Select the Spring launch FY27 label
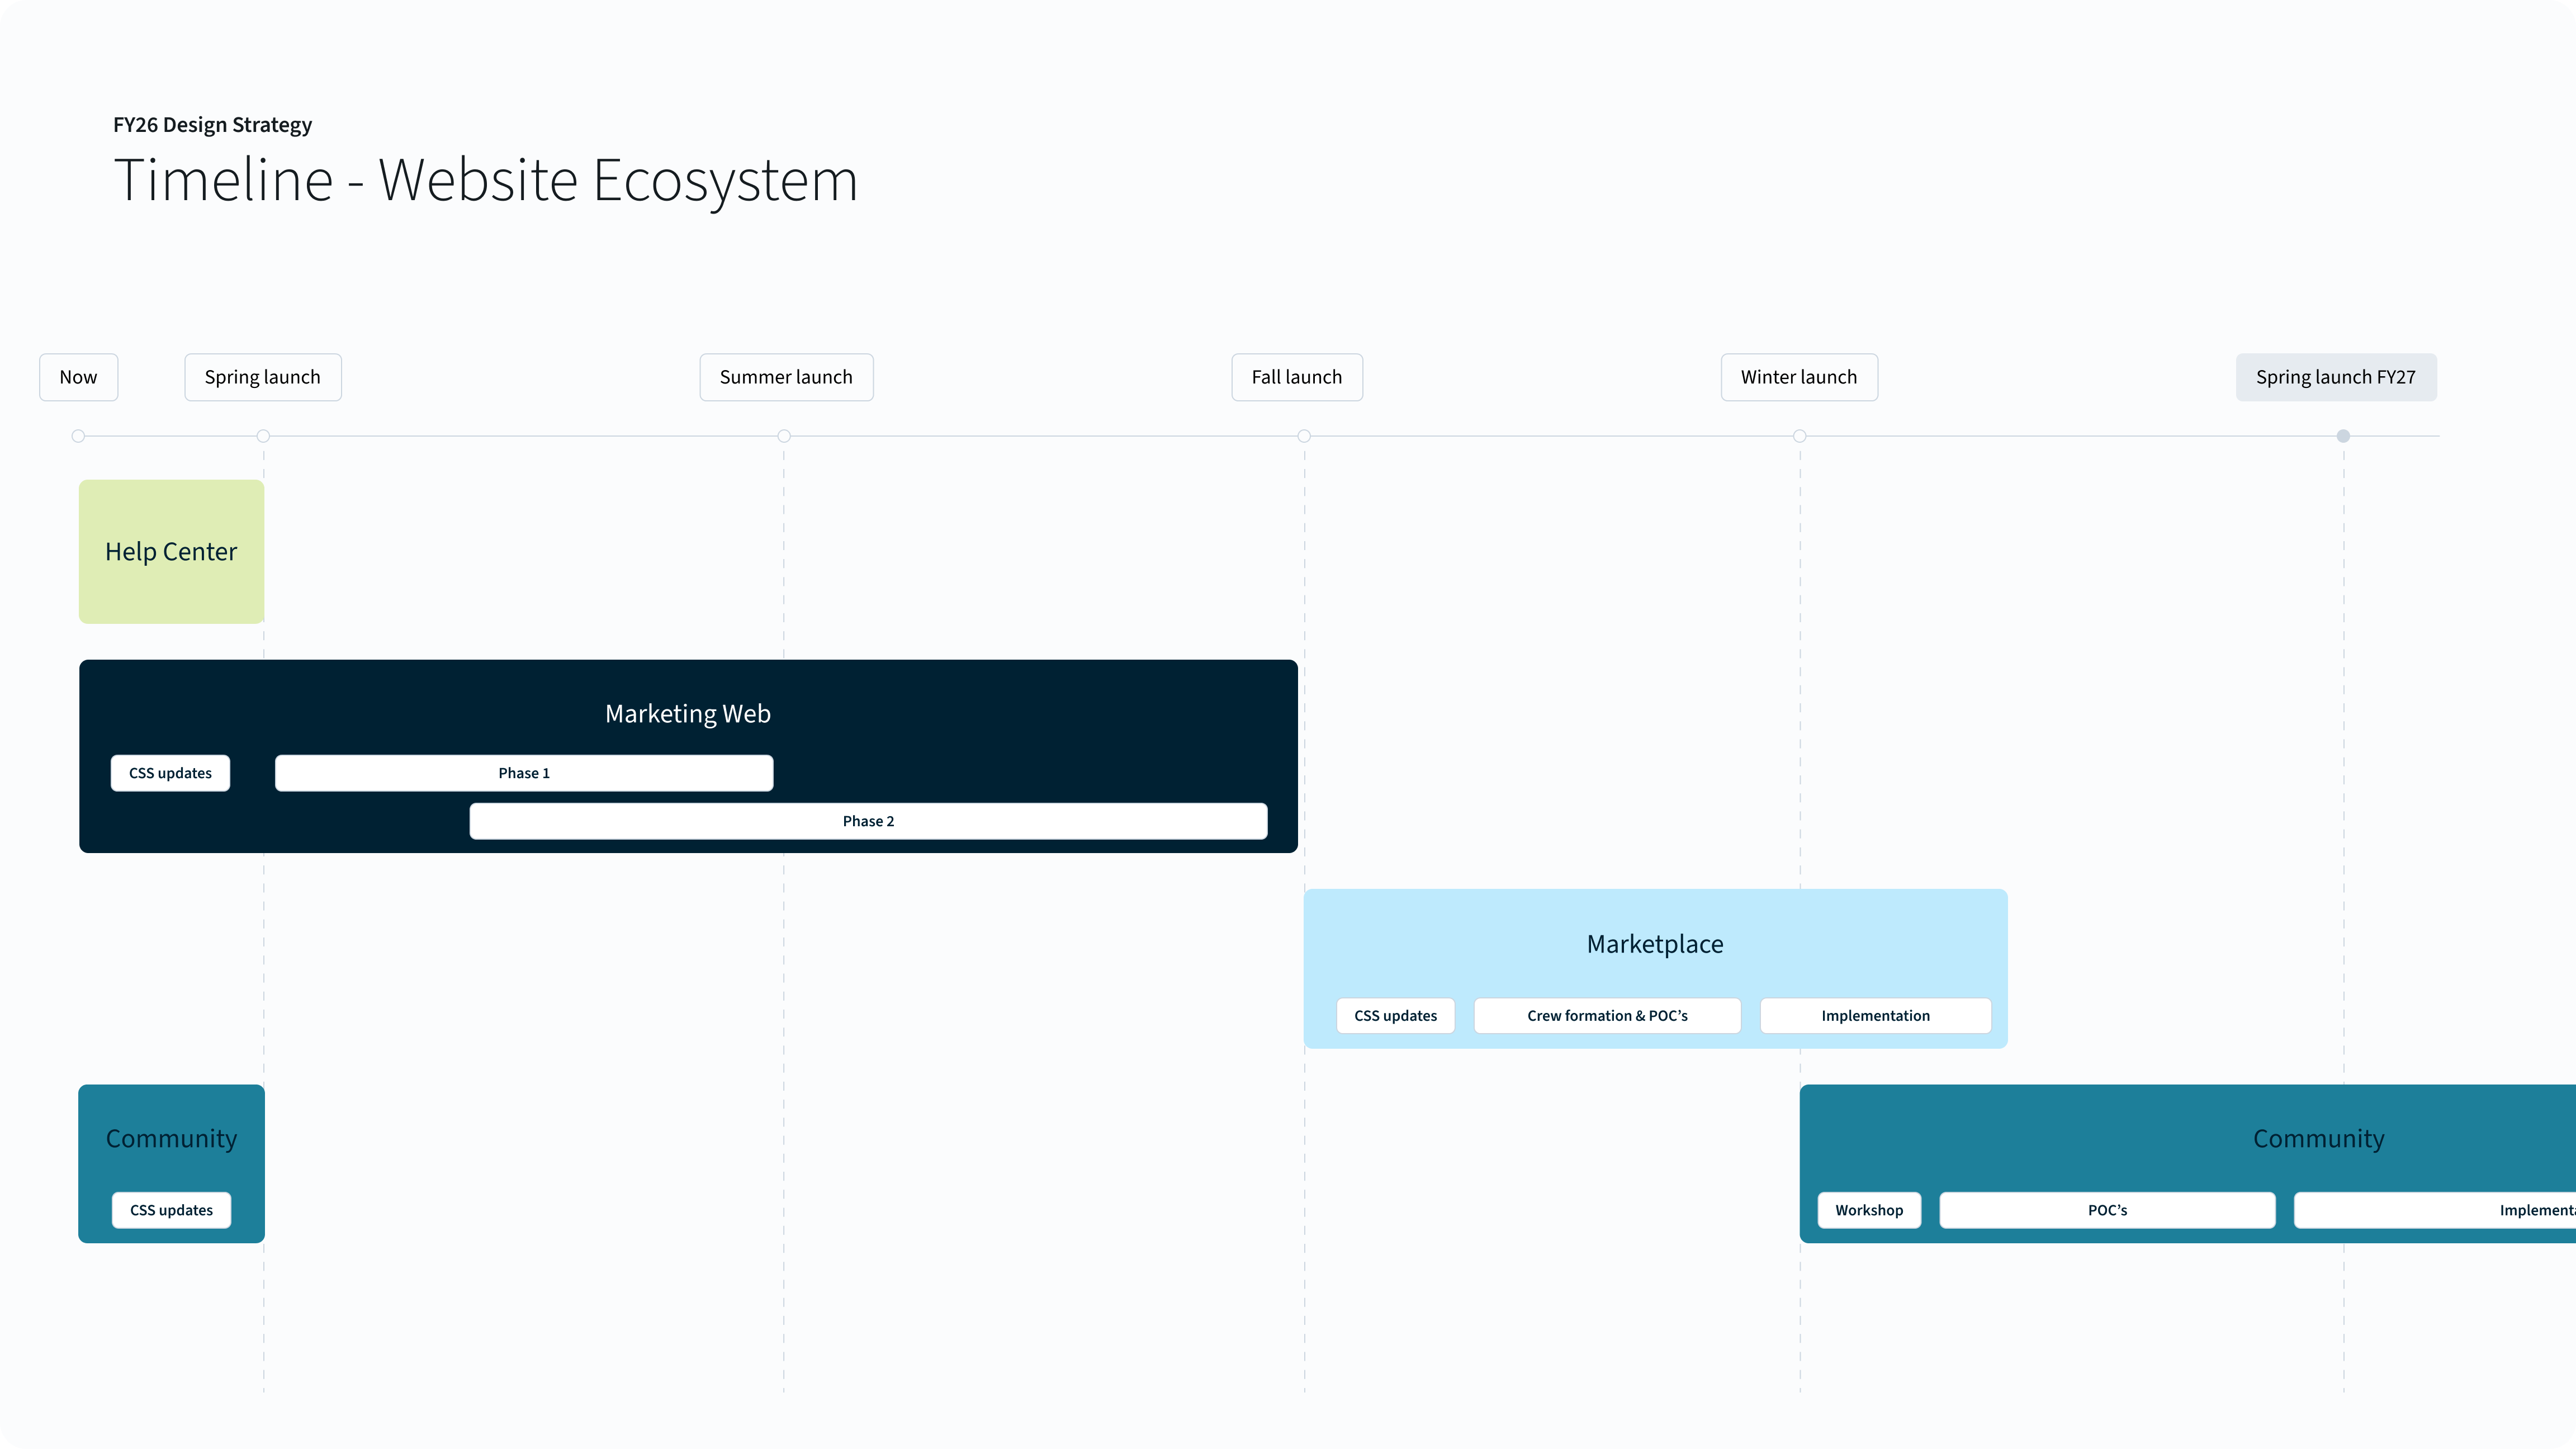Viewport: 2576px width, 1449px height. tap(2335, 377)
